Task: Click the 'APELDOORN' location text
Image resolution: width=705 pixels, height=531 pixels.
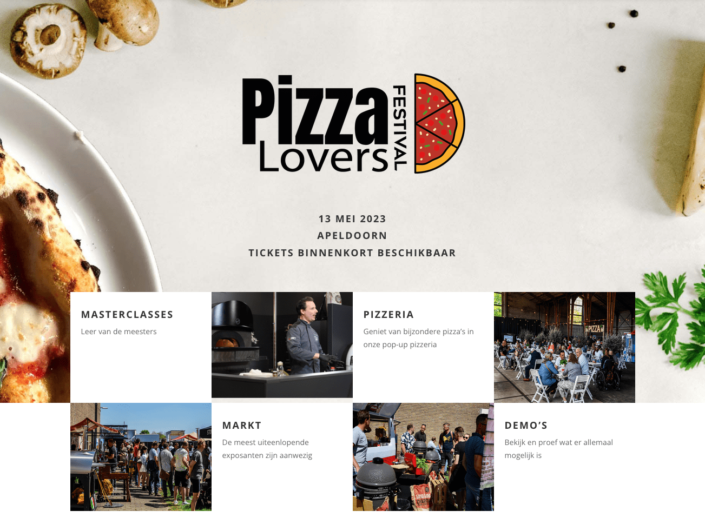Action: pyautogui.click(x=352, y=236)
